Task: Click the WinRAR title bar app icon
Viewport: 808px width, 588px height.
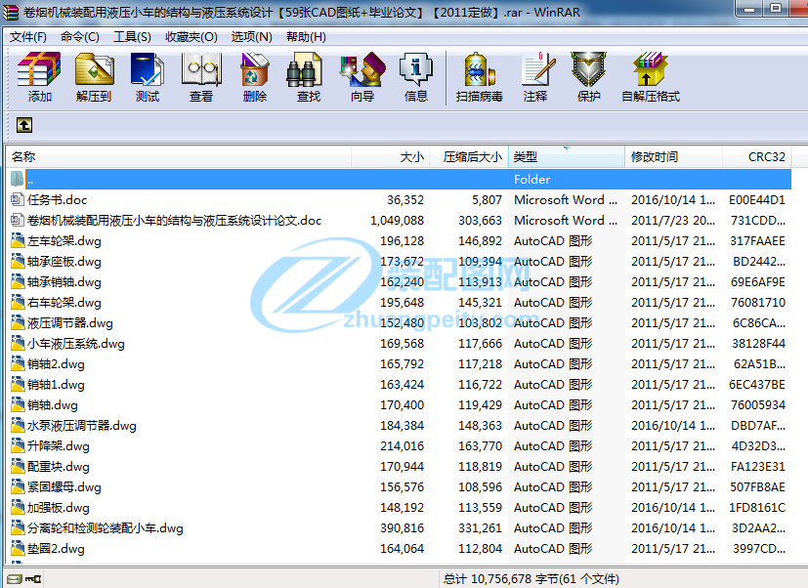Action: [11, 13]
